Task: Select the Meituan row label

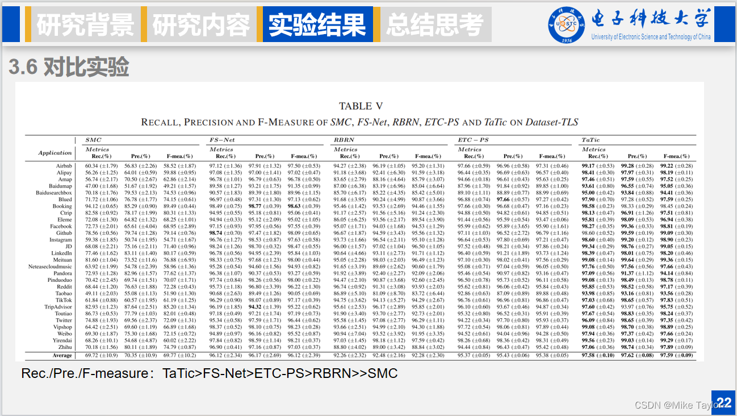Action: (62, 260)
